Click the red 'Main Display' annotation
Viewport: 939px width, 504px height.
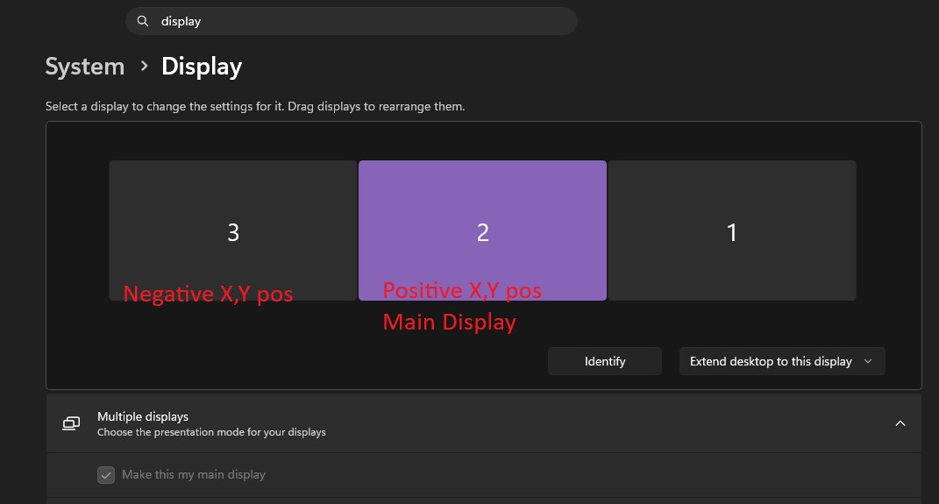tap(449, 323)
